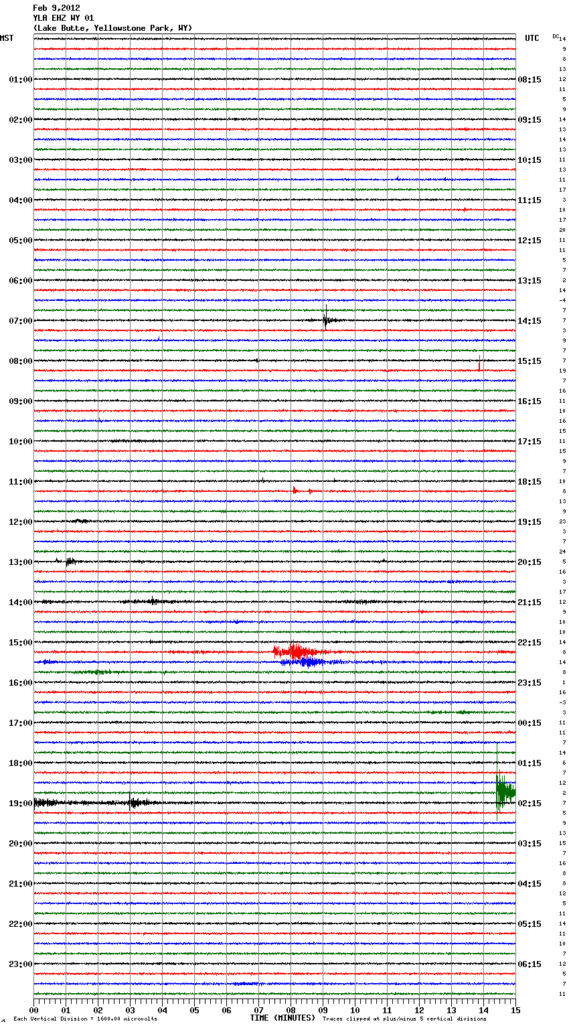Select the YLA EHZ WY 01 station label
Screen dimensions: 569x1028
(x=64, y=18)
